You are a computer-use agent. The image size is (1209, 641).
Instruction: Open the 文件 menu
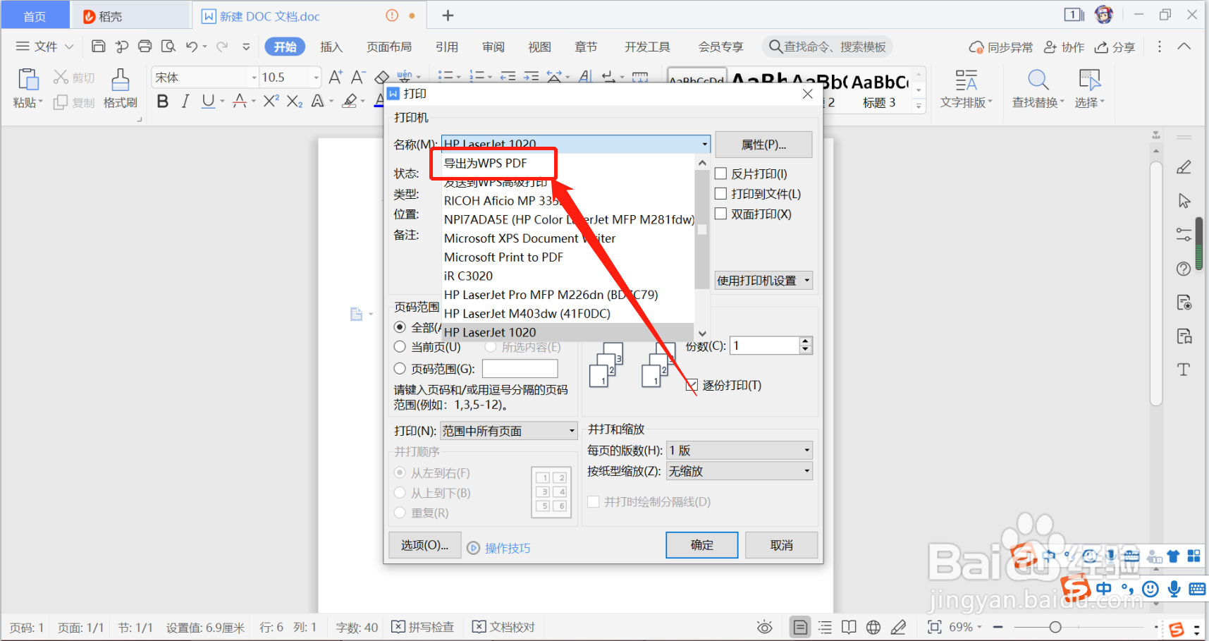[x=44, y=47]
